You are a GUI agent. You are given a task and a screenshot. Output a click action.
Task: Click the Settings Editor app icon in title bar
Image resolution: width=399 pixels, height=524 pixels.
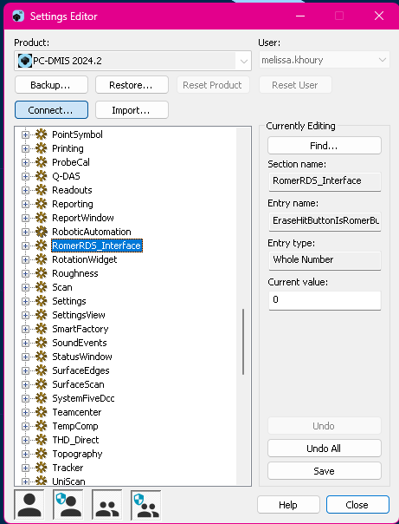click(x=18, y=16)
